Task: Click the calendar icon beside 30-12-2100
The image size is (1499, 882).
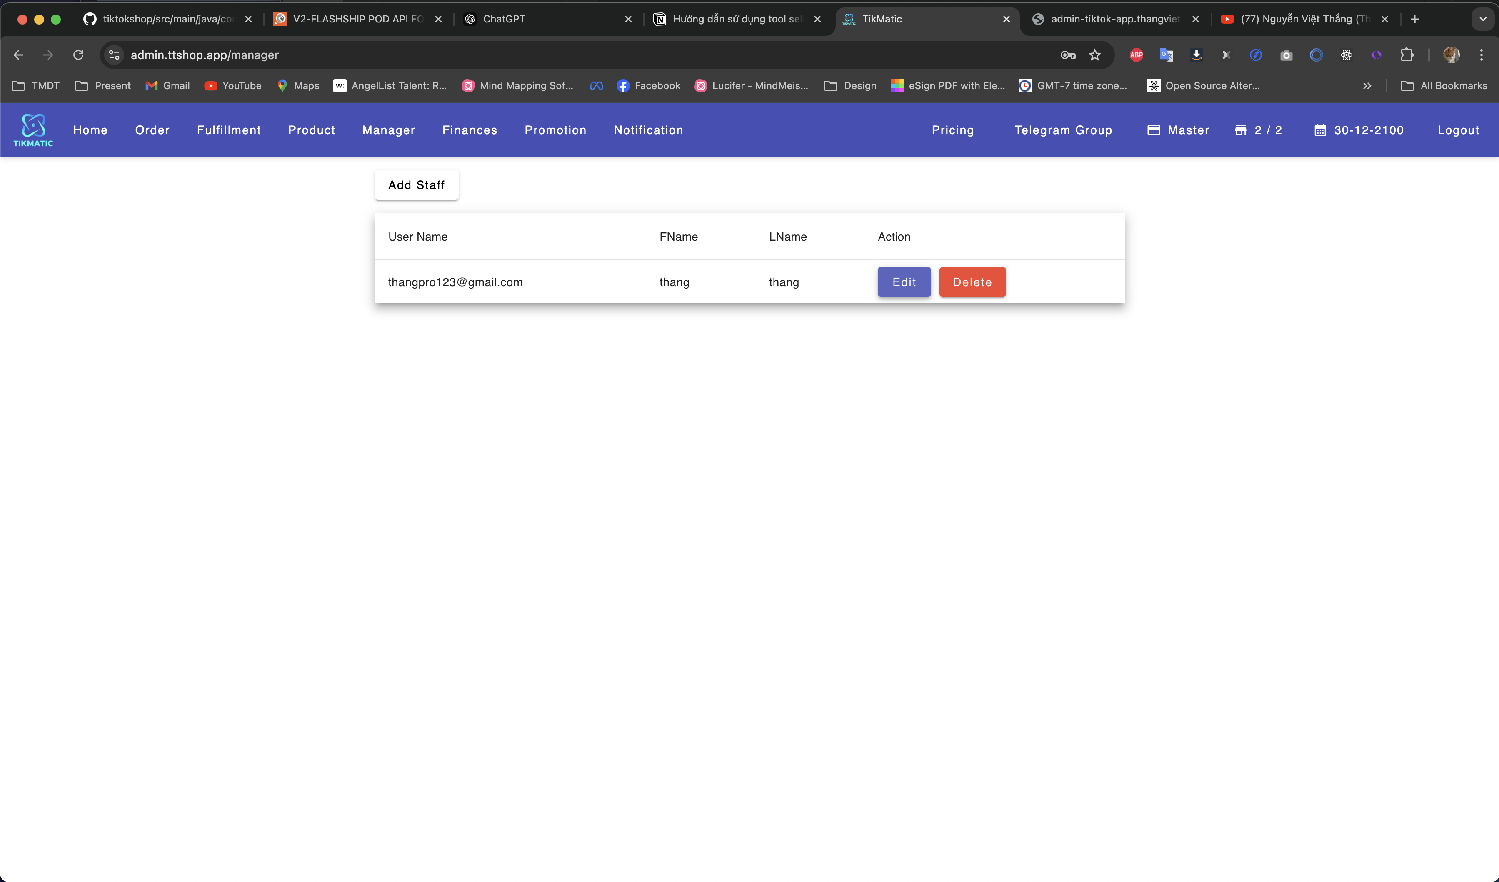Action: (x=1320, y=130)
